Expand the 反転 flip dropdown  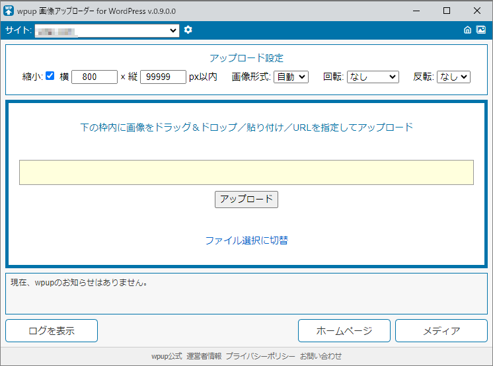coord(453,77)
